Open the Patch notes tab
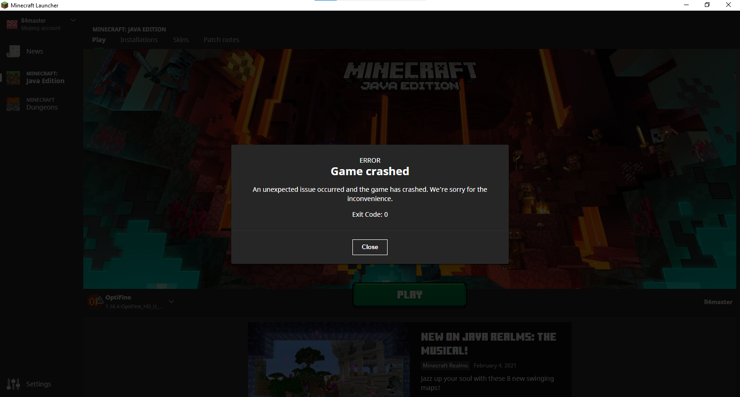Screen dimensions: 740x397 [x=222, y=40]
